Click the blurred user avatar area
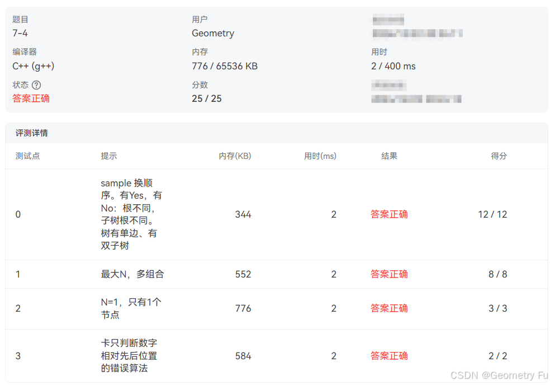The image size is (550, 385). pyautogui.click(x=388, y=20)
